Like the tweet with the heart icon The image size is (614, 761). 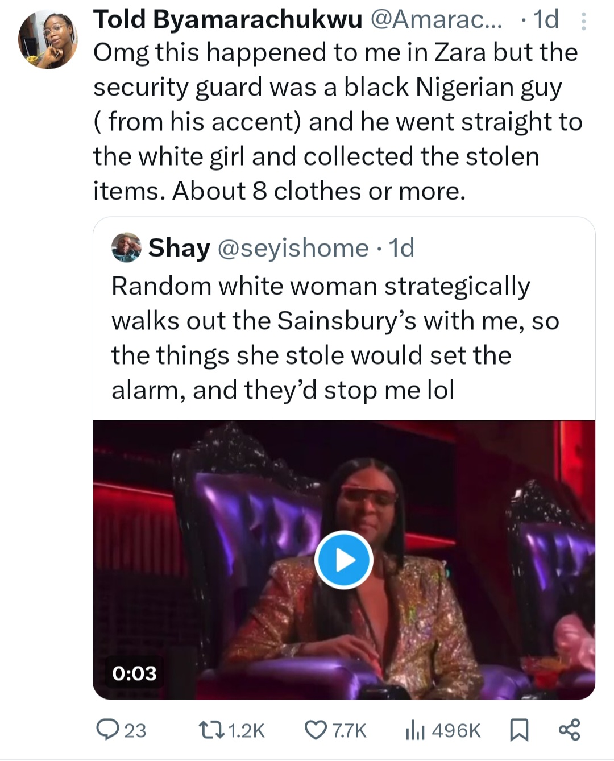point(316,730)
